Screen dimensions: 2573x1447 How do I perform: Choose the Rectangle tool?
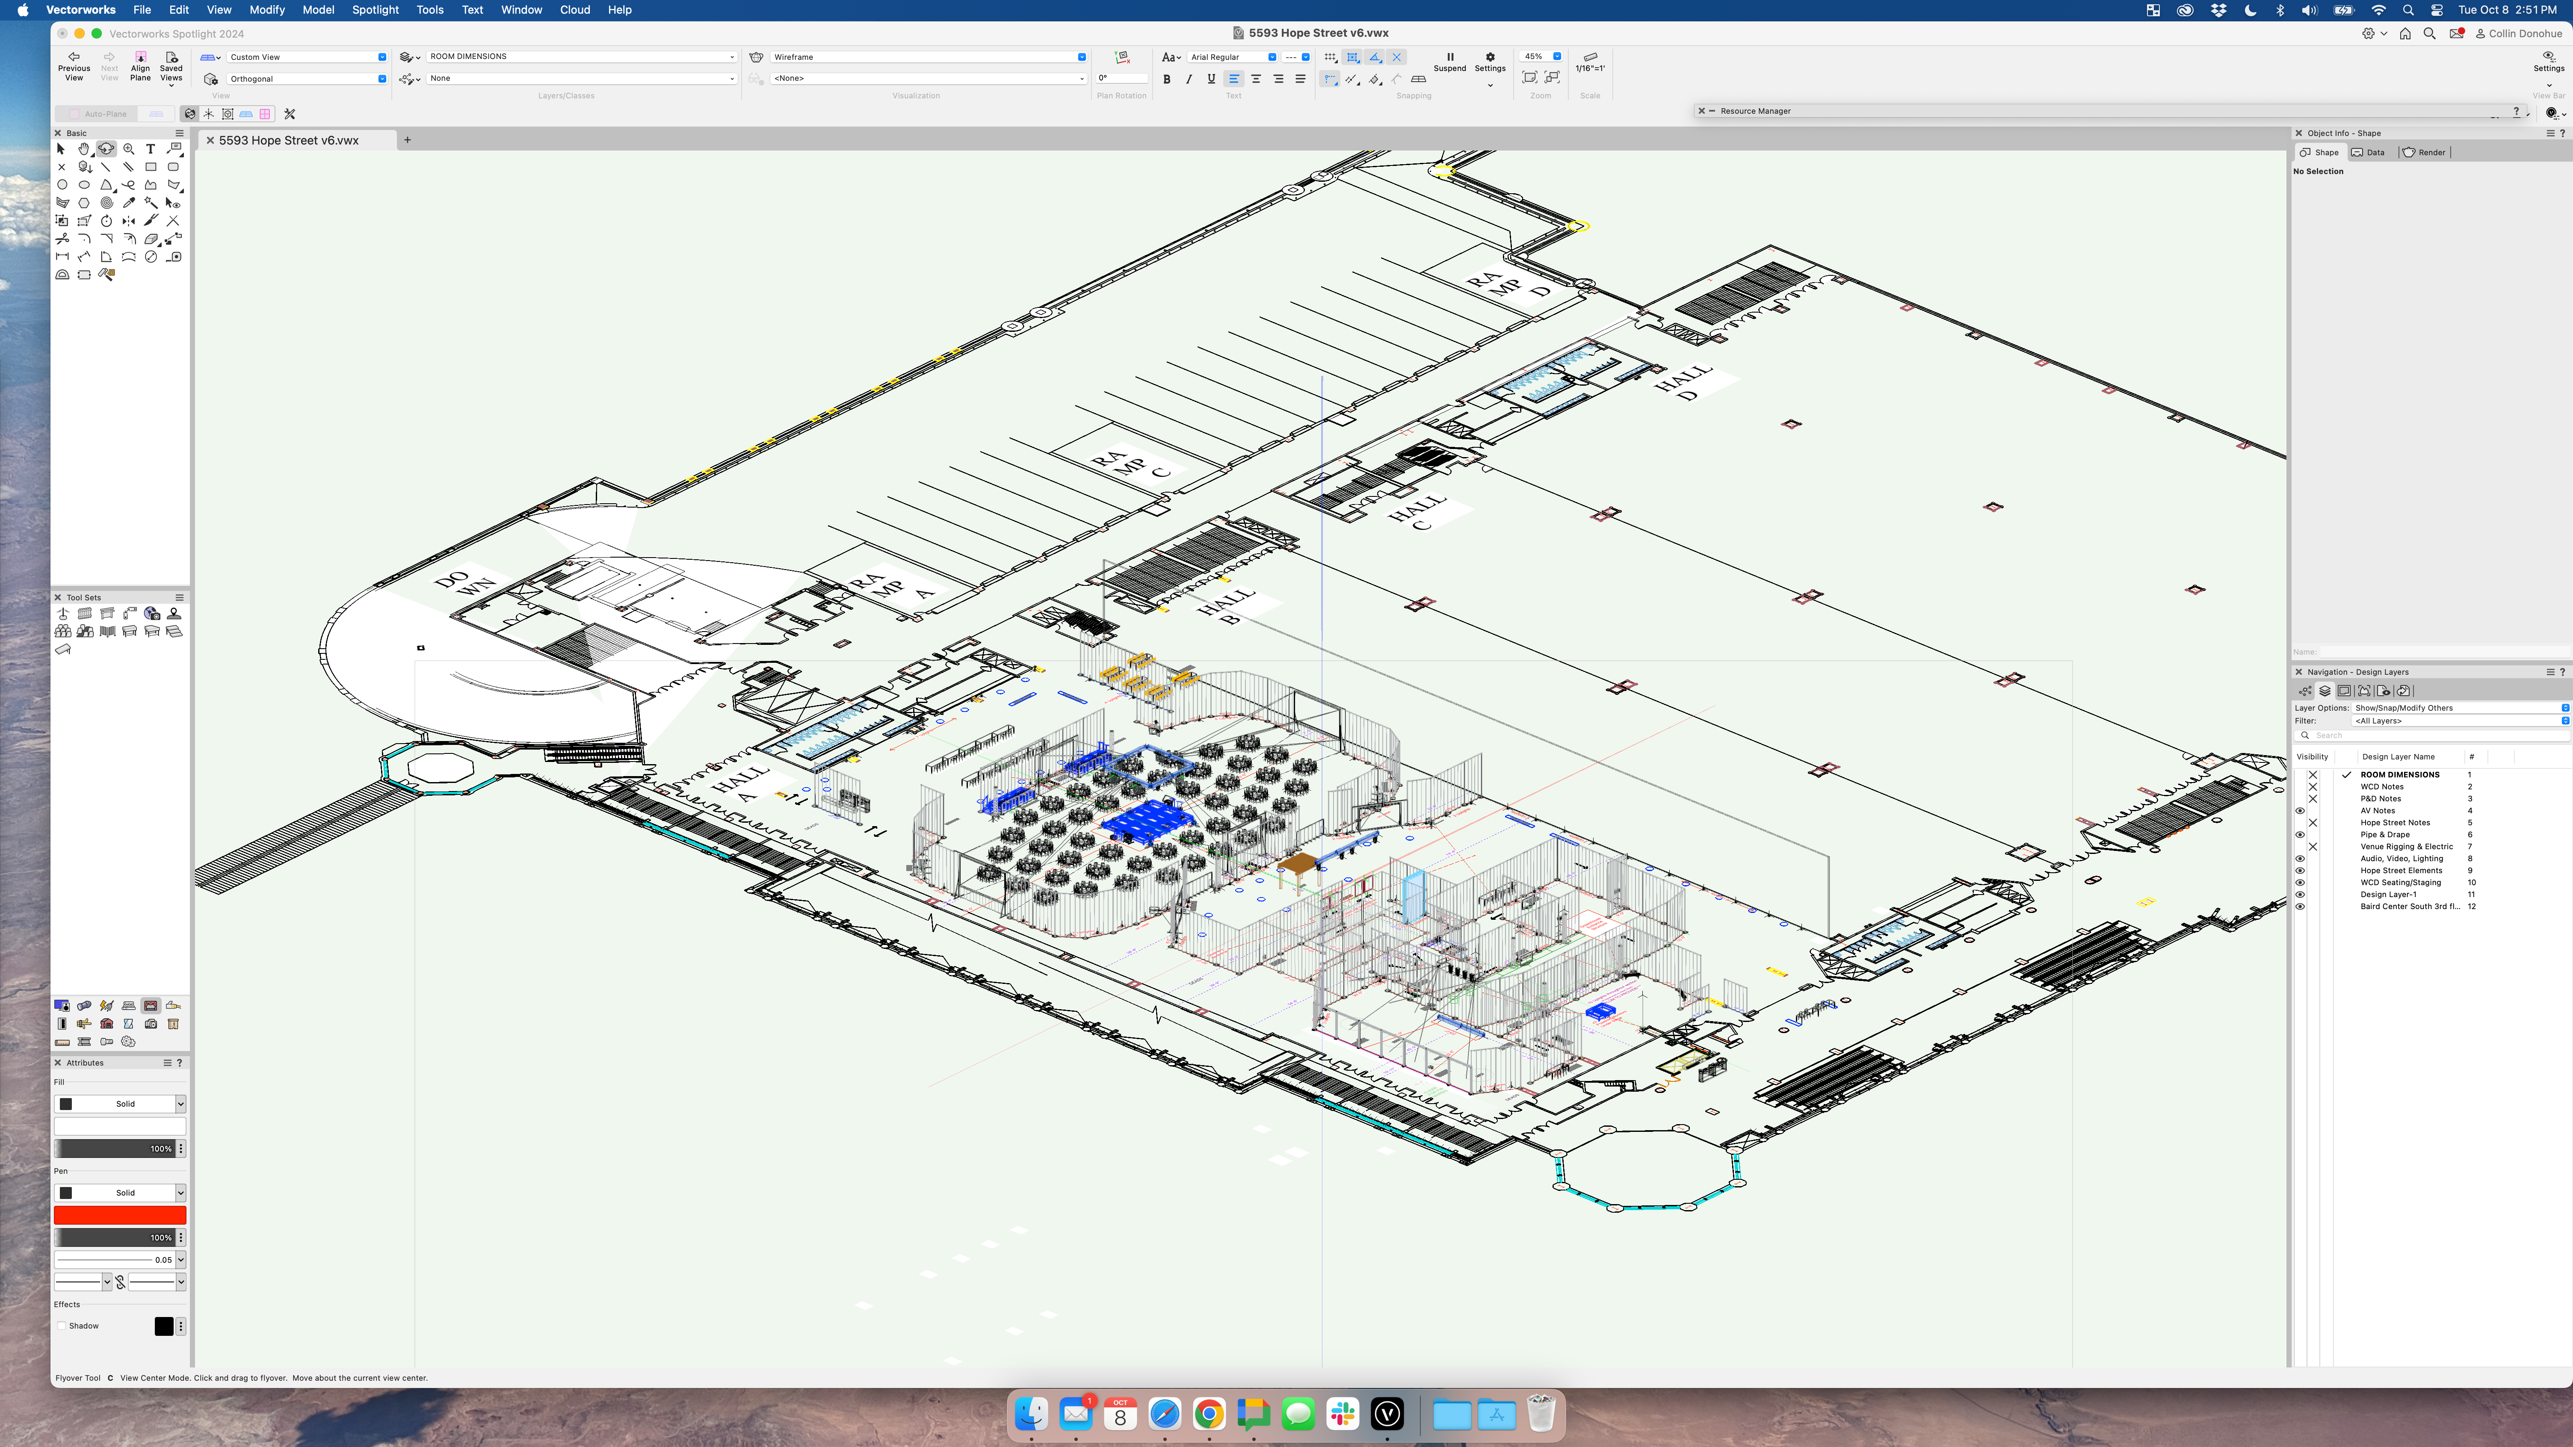pyautogui.click(x=151, y=167)
